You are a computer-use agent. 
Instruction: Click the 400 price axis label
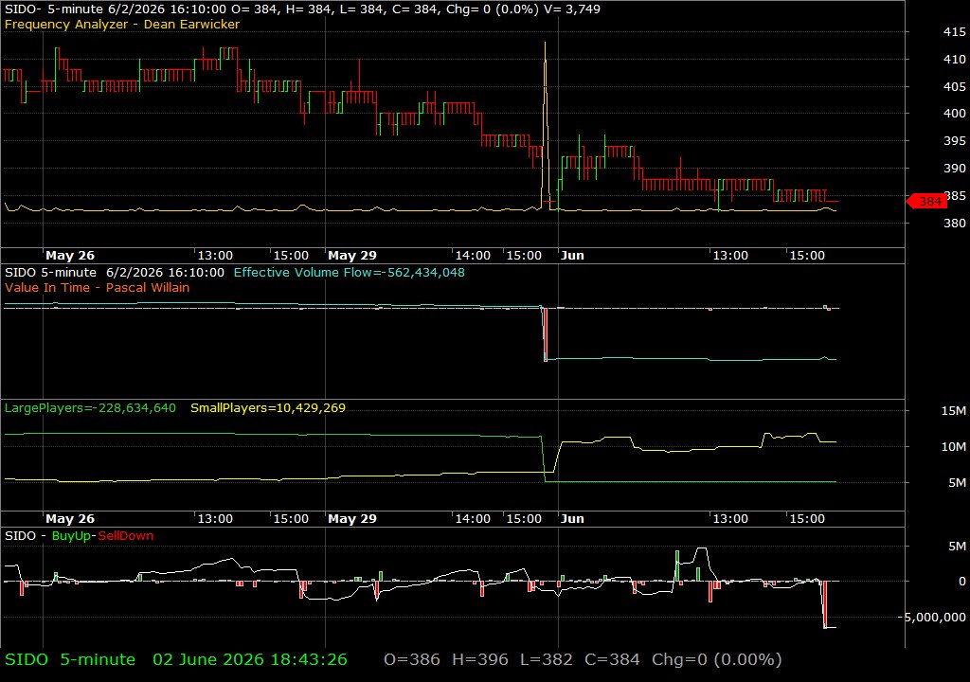(x=955, y=114)
